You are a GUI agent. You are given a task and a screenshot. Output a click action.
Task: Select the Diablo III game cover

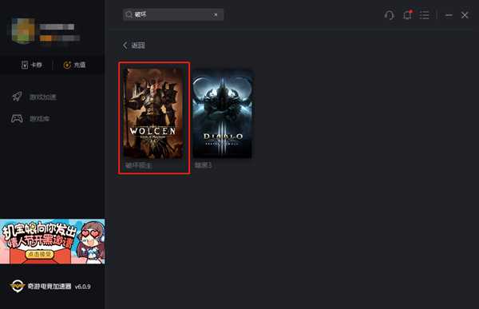pyautogui.click(x=223, y=113)
